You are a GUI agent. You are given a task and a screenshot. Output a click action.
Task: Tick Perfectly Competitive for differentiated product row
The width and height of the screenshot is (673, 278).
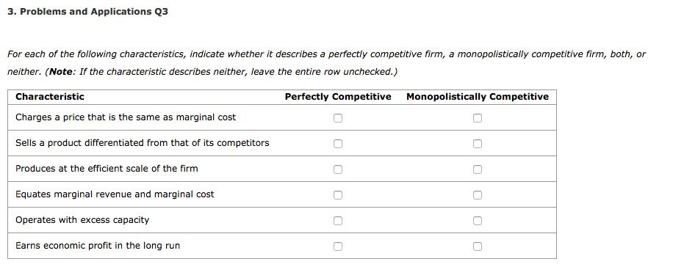tap(338, 144)
